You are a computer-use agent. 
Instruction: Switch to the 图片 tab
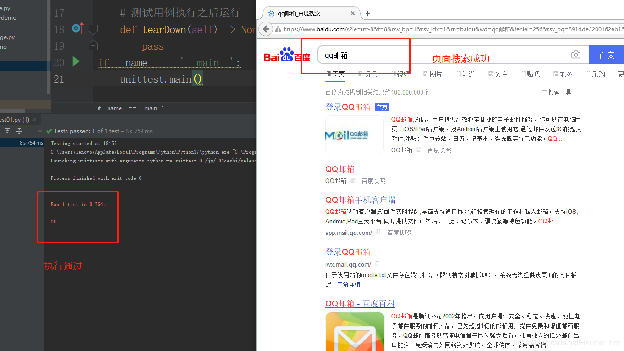433,74
